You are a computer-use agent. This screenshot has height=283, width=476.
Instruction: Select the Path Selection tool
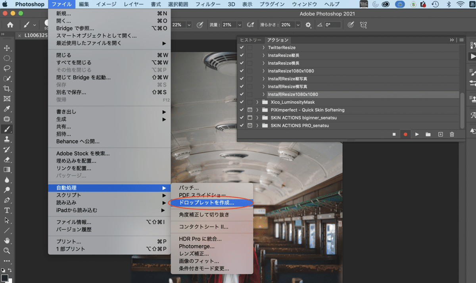[7, 220]
